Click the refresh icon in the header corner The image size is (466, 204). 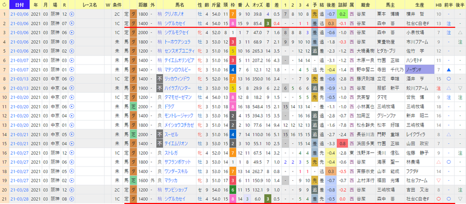[x=5, y=5]
